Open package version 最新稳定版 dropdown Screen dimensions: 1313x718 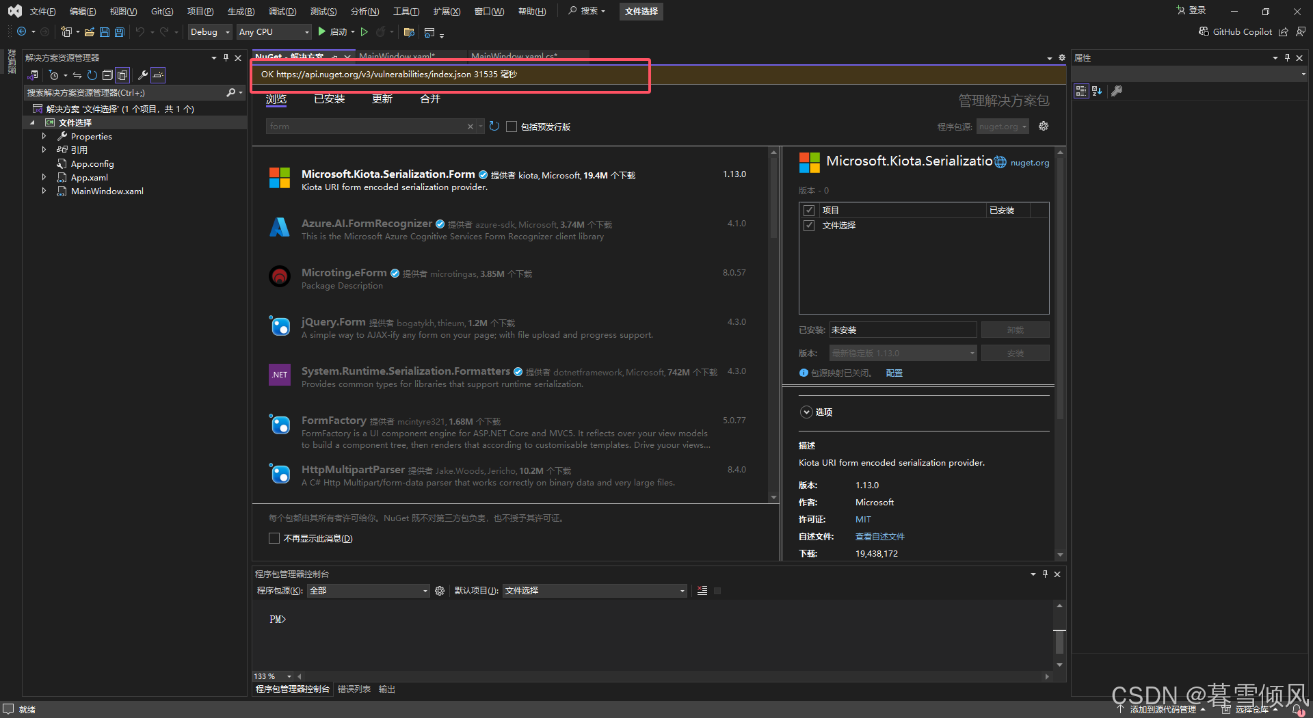(x=903, y=354)
